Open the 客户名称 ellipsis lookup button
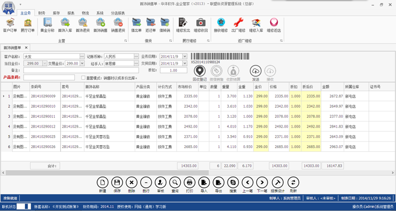The width and height of the screenshot is (396, 211). tap(82, 57)
